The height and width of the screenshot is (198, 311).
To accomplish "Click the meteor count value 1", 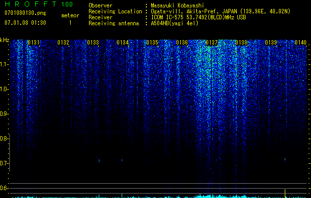I will click(70, 23).
